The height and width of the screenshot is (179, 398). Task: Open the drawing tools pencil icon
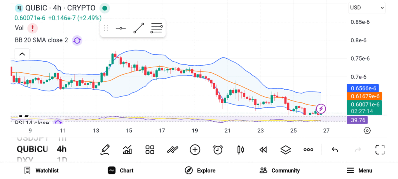pos(105,149)
